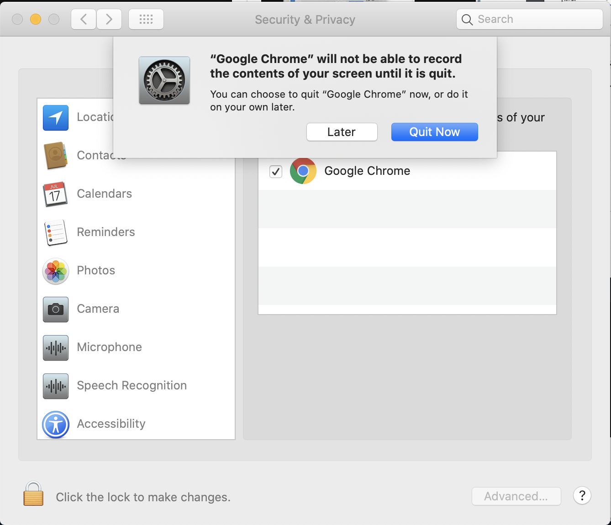Select the Reminders text label
This screenshot has height=525, width=611.
(106, 232)
